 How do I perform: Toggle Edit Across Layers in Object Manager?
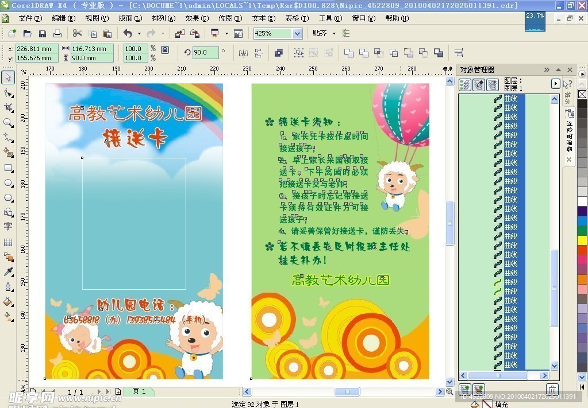point(478,85)
